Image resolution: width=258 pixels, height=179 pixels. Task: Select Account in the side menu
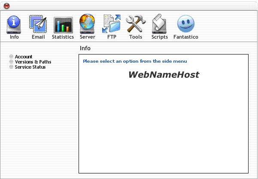tap(24, 57)
